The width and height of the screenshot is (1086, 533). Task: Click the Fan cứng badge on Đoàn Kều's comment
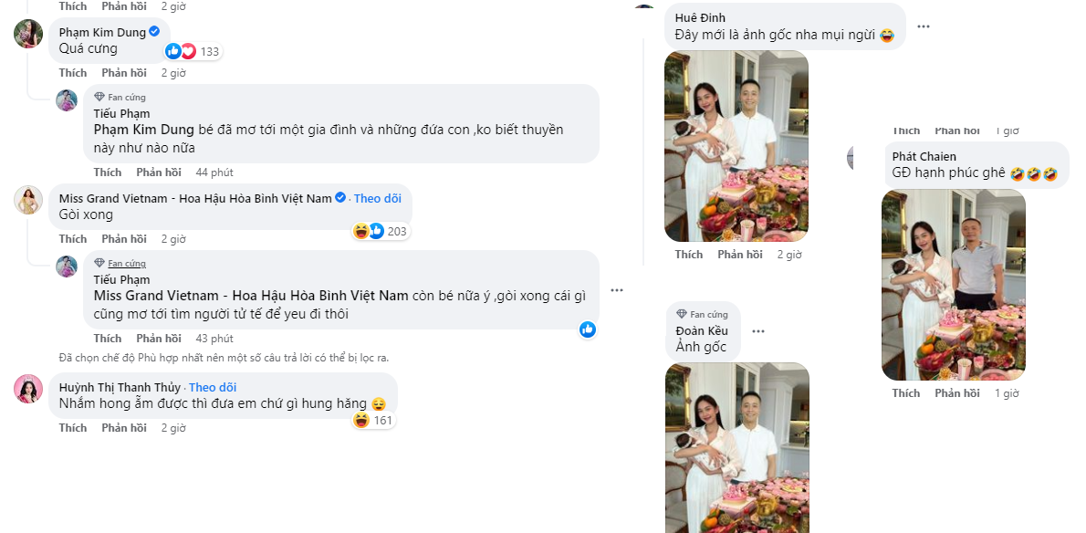point(704,315)
